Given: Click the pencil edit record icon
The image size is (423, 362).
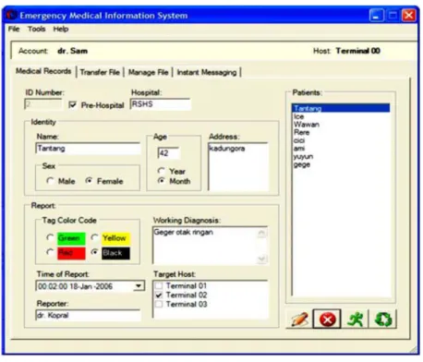Looking at the screenshot, I should [299, 319].
